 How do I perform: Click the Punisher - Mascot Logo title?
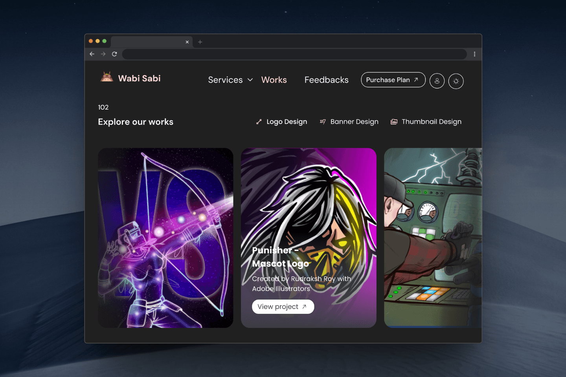281,257
